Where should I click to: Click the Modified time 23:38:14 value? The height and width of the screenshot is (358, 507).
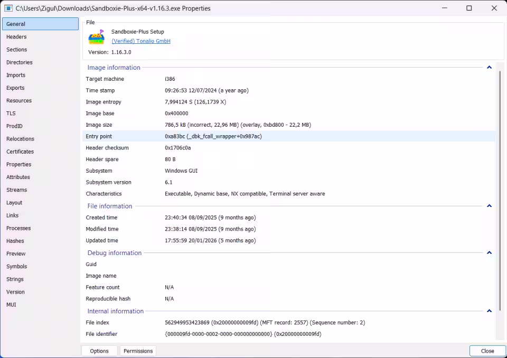(x=210, y=229)
